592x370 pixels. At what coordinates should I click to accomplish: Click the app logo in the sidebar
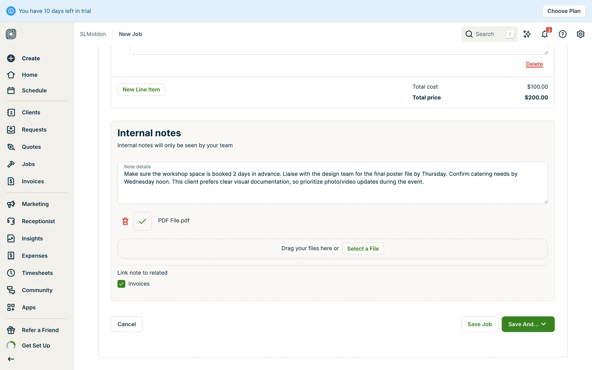[11, 34]
